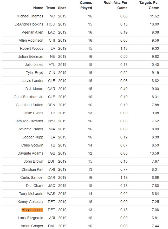
Task: Click the Curtis Samuel name
Action: 32,177
